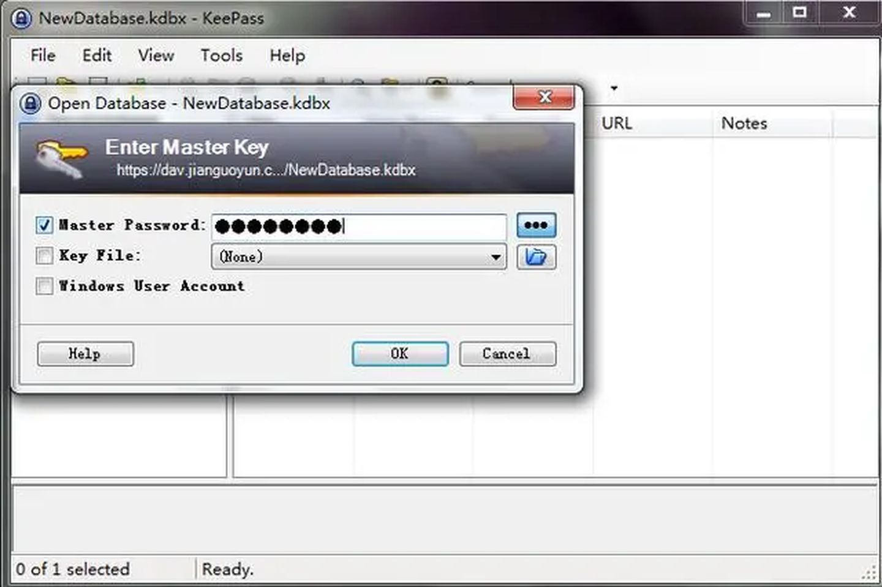Open the Help menu

287,56
